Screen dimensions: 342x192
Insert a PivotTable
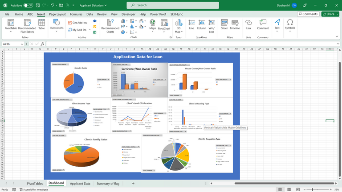pos(11,26)
